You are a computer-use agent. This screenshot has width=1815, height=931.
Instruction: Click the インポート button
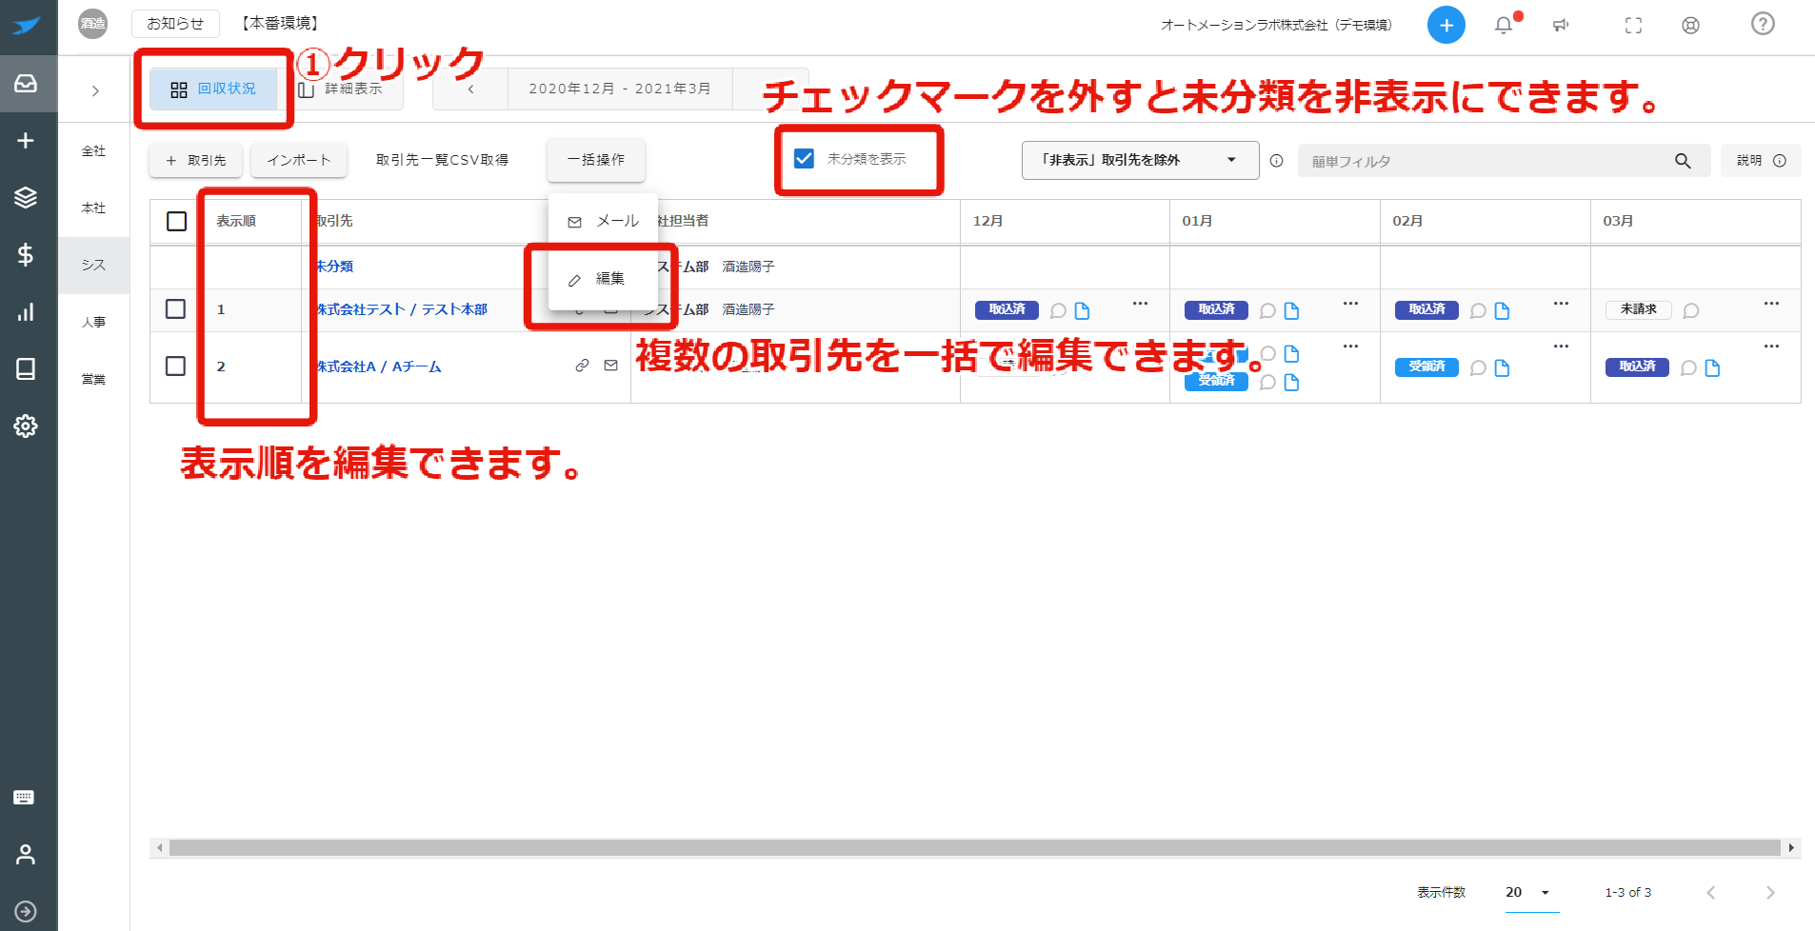pyautogui.click(x=299, y=160)
